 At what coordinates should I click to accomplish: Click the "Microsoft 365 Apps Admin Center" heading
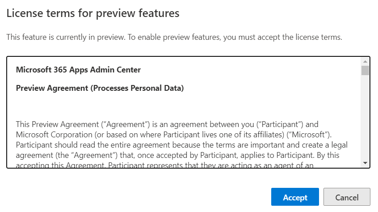point(78,70)
